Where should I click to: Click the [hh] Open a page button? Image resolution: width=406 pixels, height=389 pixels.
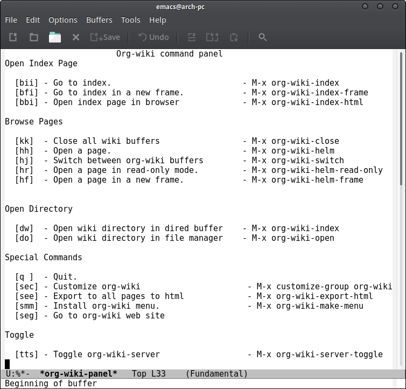pyautogui.click(x=24, y=151)
